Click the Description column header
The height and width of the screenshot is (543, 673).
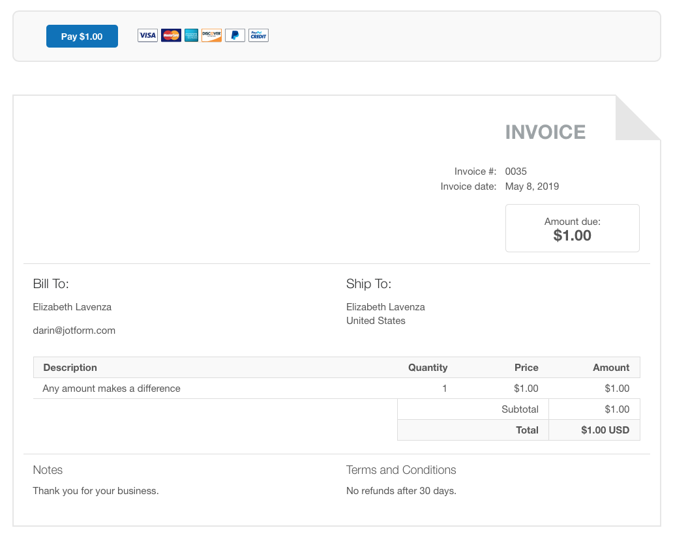70,367
